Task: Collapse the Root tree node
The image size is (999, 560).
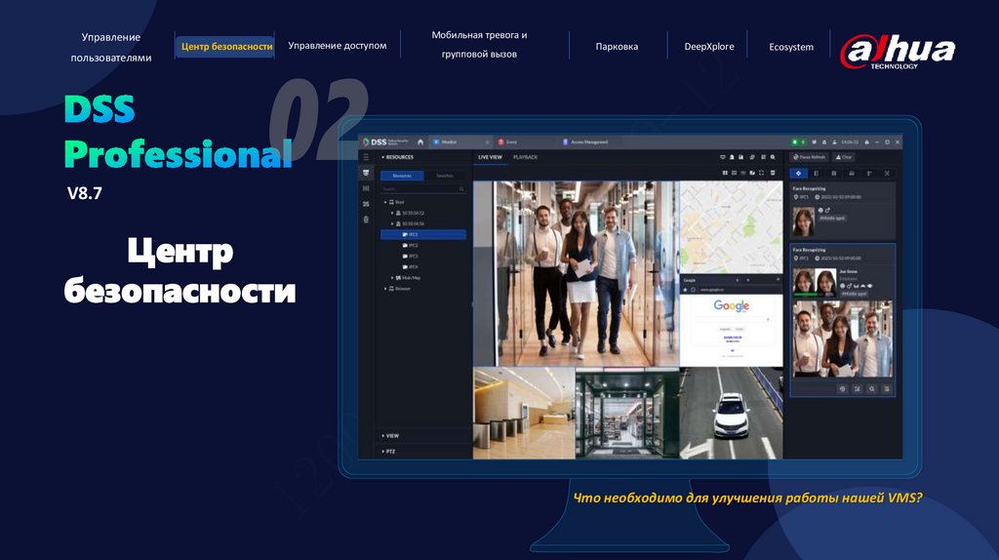Action: (385, 202)
